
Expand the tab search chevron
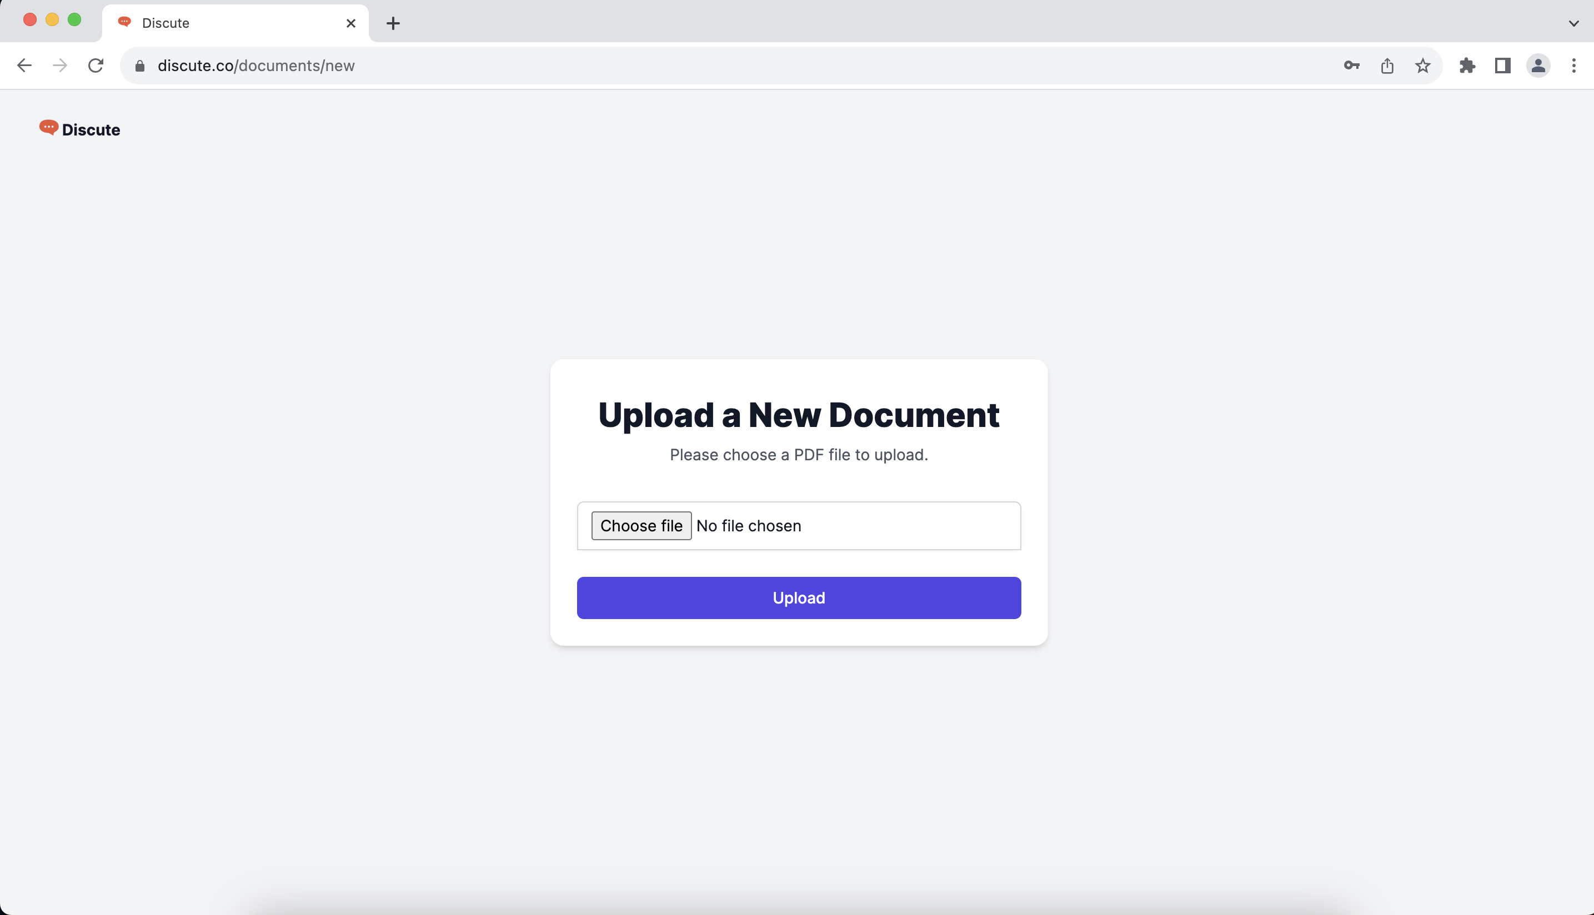1573,23
